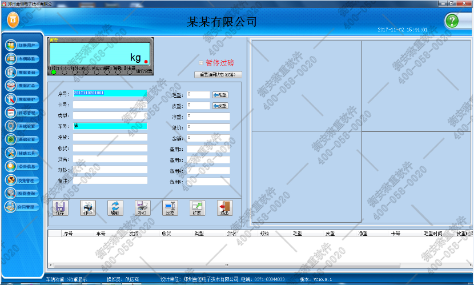474x285 pixels.
Task: Click the 收货 receiver input field
Action: coord(110,148)
